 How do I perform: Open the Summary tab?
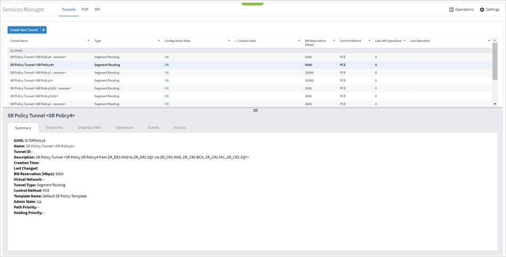pyautogui.click(x=23, y=128)
